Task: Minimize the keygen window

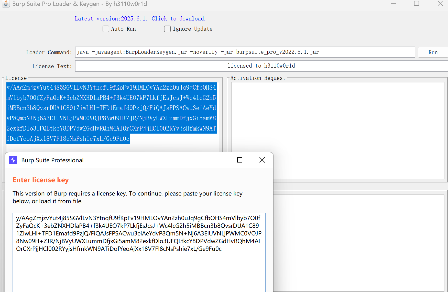Action: 393,4
